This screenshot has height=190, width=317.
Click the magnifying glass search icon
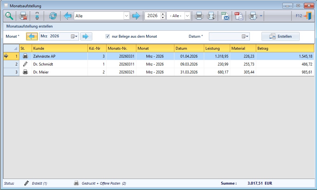(9, 16)
